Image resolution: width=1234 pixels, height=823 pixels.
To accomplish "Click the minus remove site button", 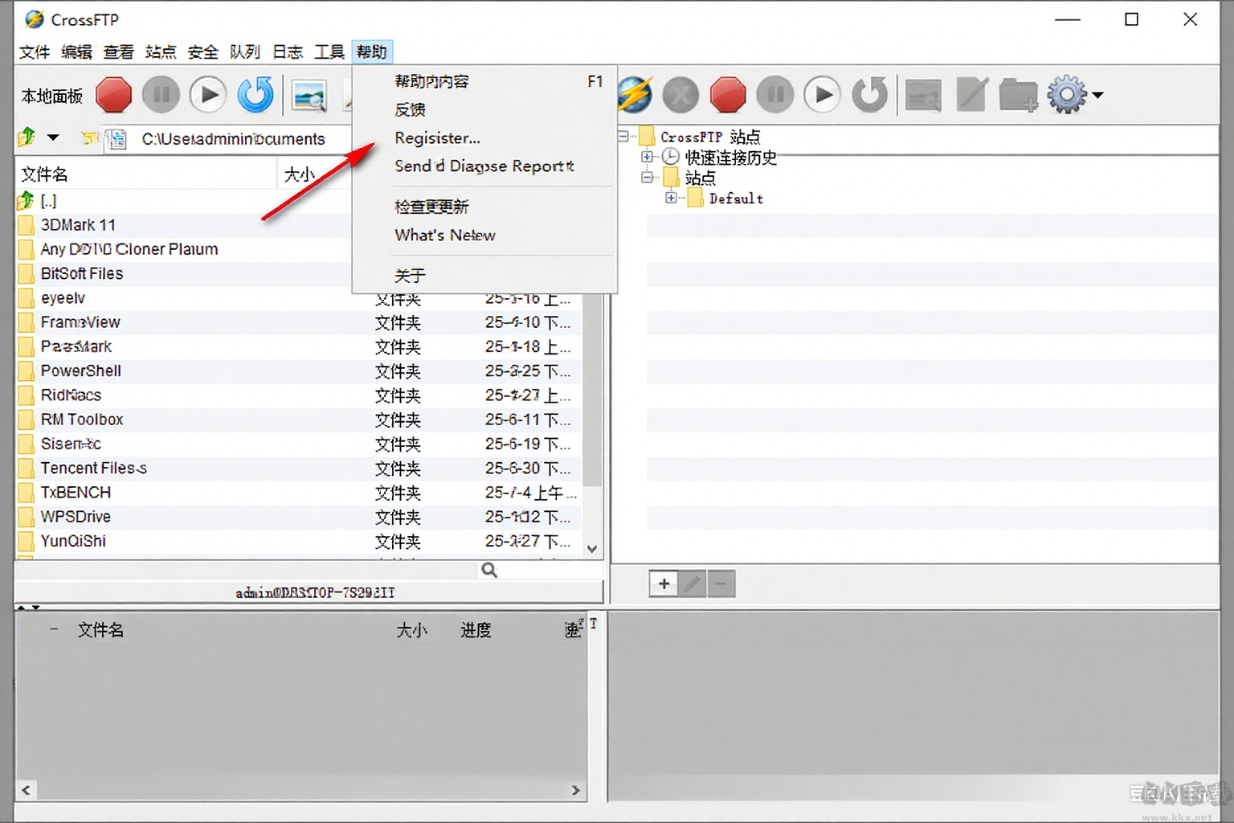I will (721, 583).
